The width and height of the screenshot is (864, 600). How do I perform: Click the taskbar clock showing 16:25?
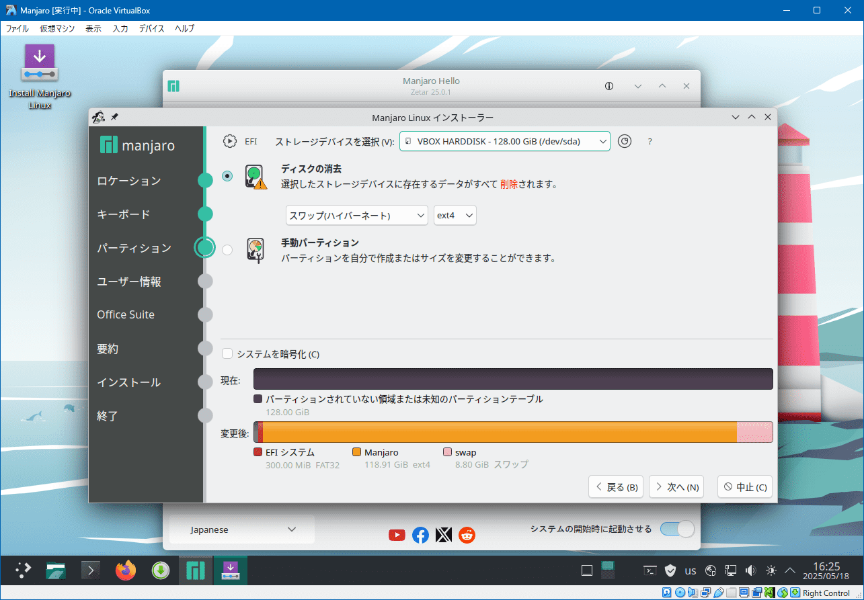pyautogui.click(x=826, y=570)
